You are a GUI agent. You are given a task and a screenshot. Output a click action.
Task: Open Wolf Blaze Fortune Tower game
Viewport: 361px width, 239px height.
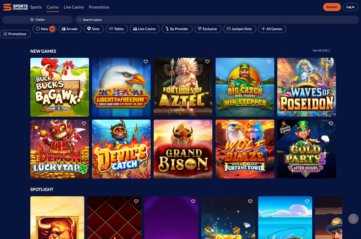(x=245, y=149)
